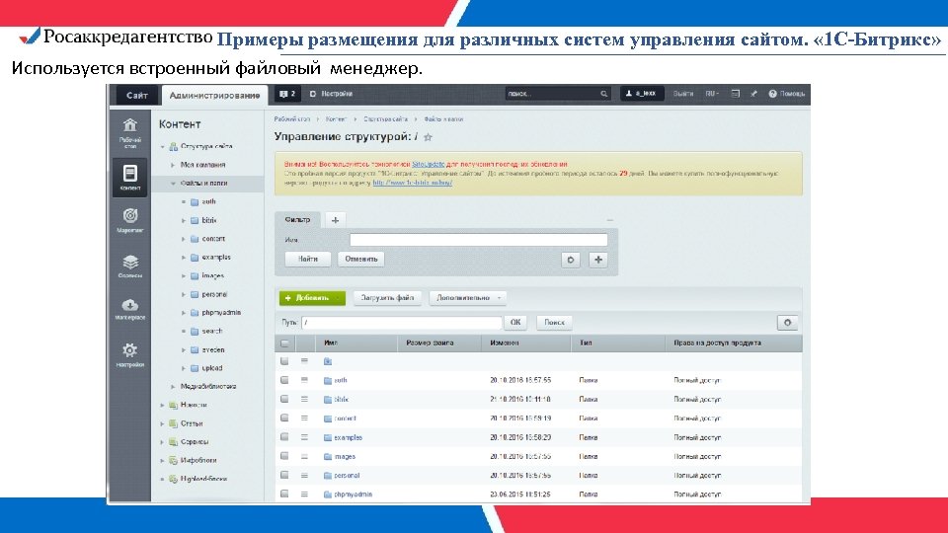
Task: Click the Поиск button next to path
Action: click(554, 323)
